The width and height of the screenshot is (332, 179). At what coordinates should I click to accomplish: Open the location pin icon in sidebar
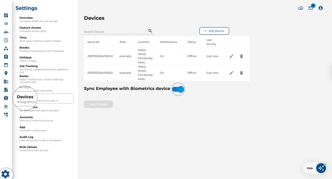click(6, 73)
